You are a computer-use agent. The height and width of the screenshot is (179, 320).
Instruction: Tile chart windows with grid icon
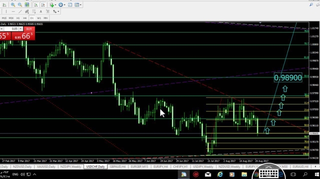[27, 5]
